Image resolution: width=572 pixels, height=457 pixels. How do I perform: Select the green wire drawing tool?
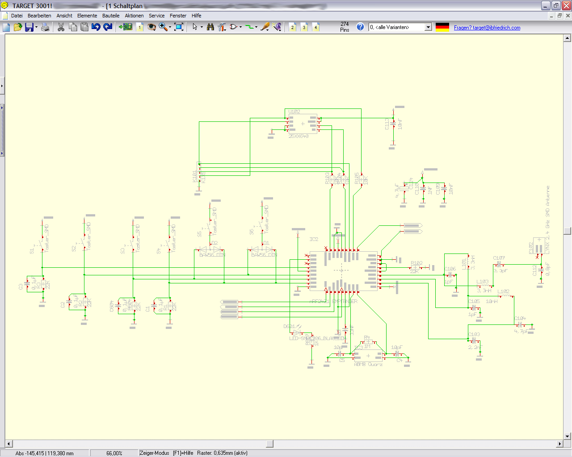coord(249,27)
